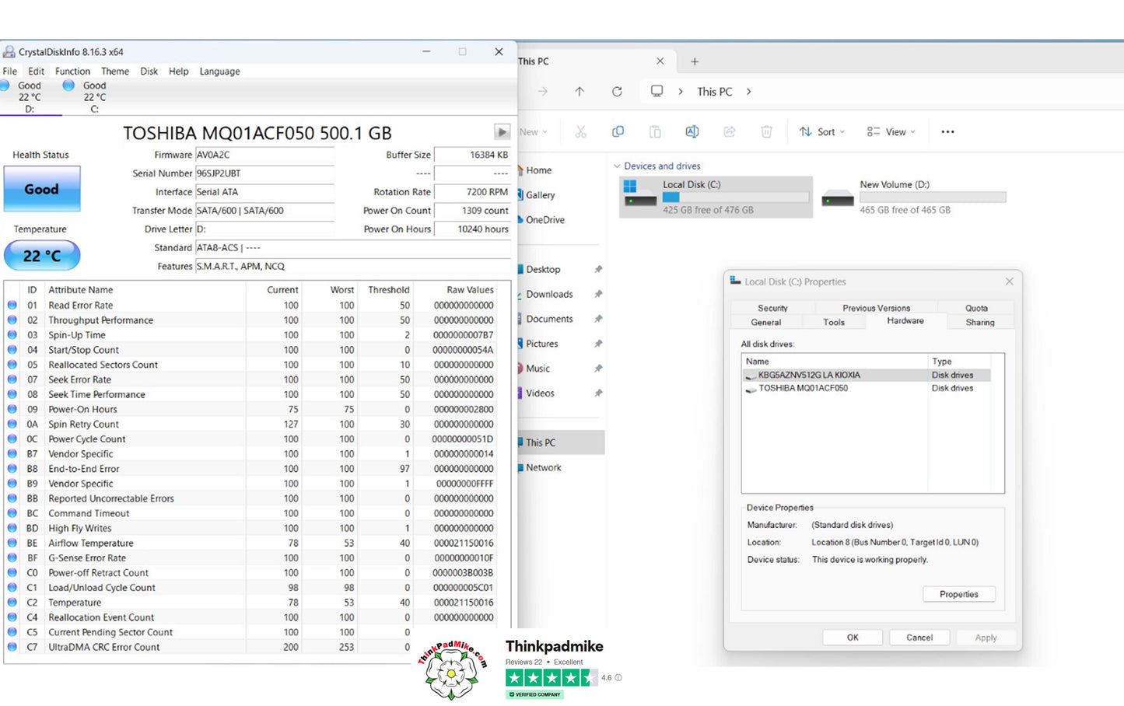Image resolution: width=1124 pixels, height=706 pixels.
Task: Open a new File Explorer tab
Action: (695, 61)
